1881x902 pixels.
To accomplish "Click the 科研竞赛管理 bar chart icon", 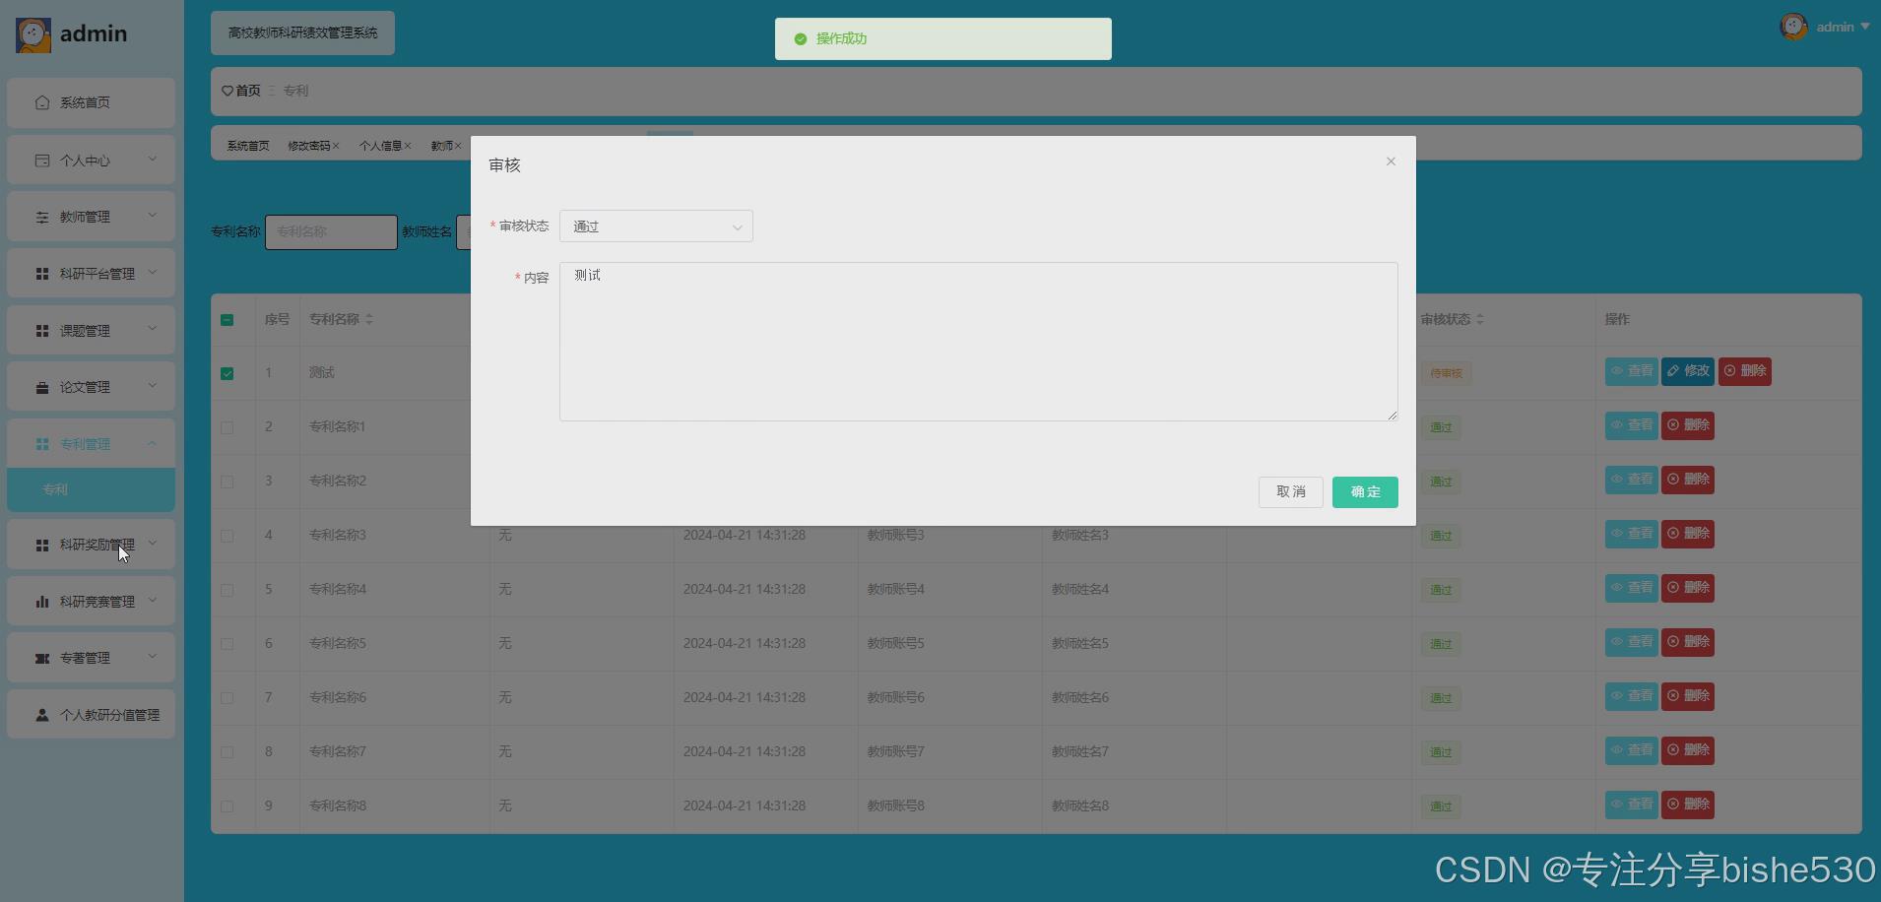I will click(41, 602).
